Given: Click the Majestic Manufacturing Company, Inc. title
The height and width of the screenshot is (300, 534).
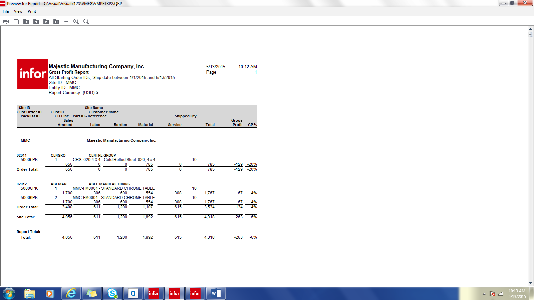Looking at the screenshot, I should tap(97, 67).
